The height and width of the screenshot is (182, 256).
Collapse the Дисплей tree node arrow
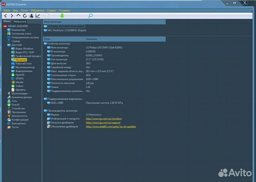5,45
